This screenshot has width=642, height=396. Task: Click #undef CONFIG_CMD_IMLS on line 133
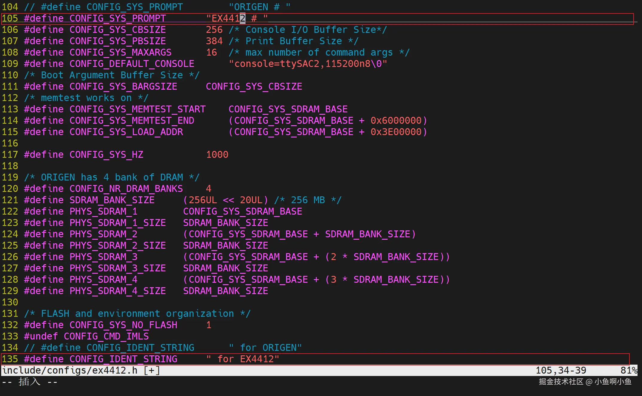86,336
